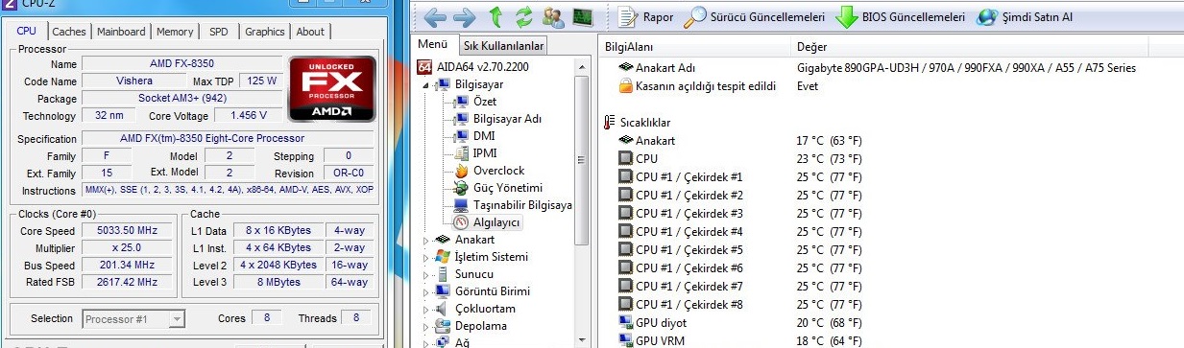The image size is (1184, 348).
Task: Open Caches tab in CPU-Z
Action: (69, 32)
